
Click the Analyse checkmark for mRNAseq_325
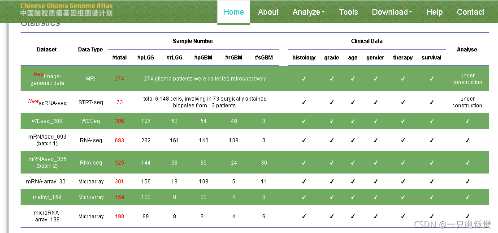[467, 163]
